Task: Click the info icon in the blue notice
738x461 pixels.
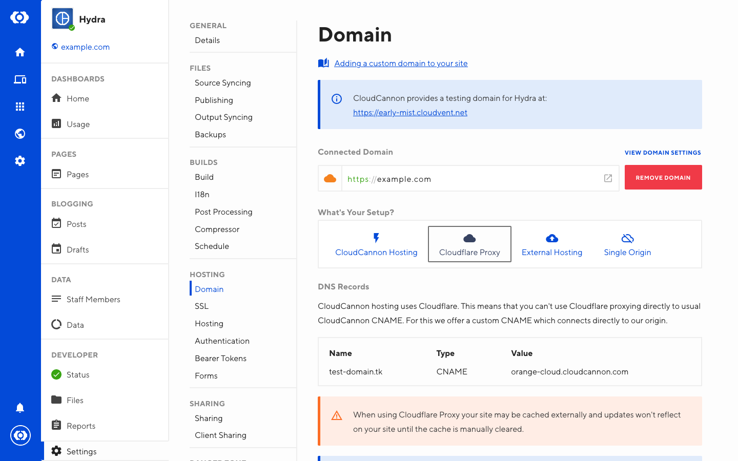Action: (x=337, y=99)
